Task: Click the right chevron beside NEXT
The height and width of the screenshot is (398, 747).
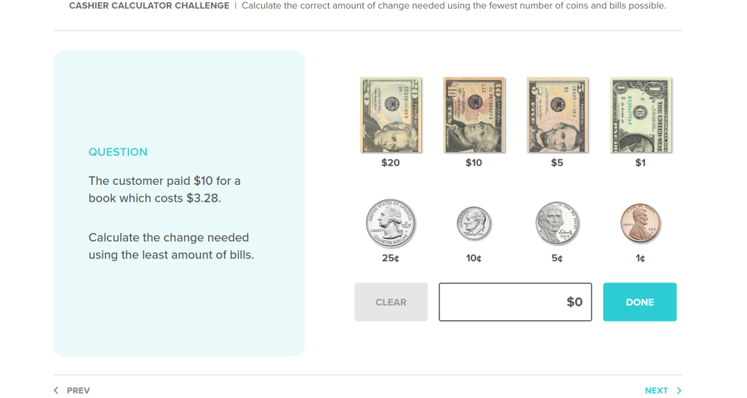Action: [x=679, y=391]
